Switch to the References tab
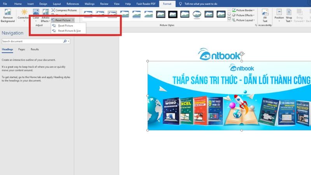311x175 pixels. point(73,4)
